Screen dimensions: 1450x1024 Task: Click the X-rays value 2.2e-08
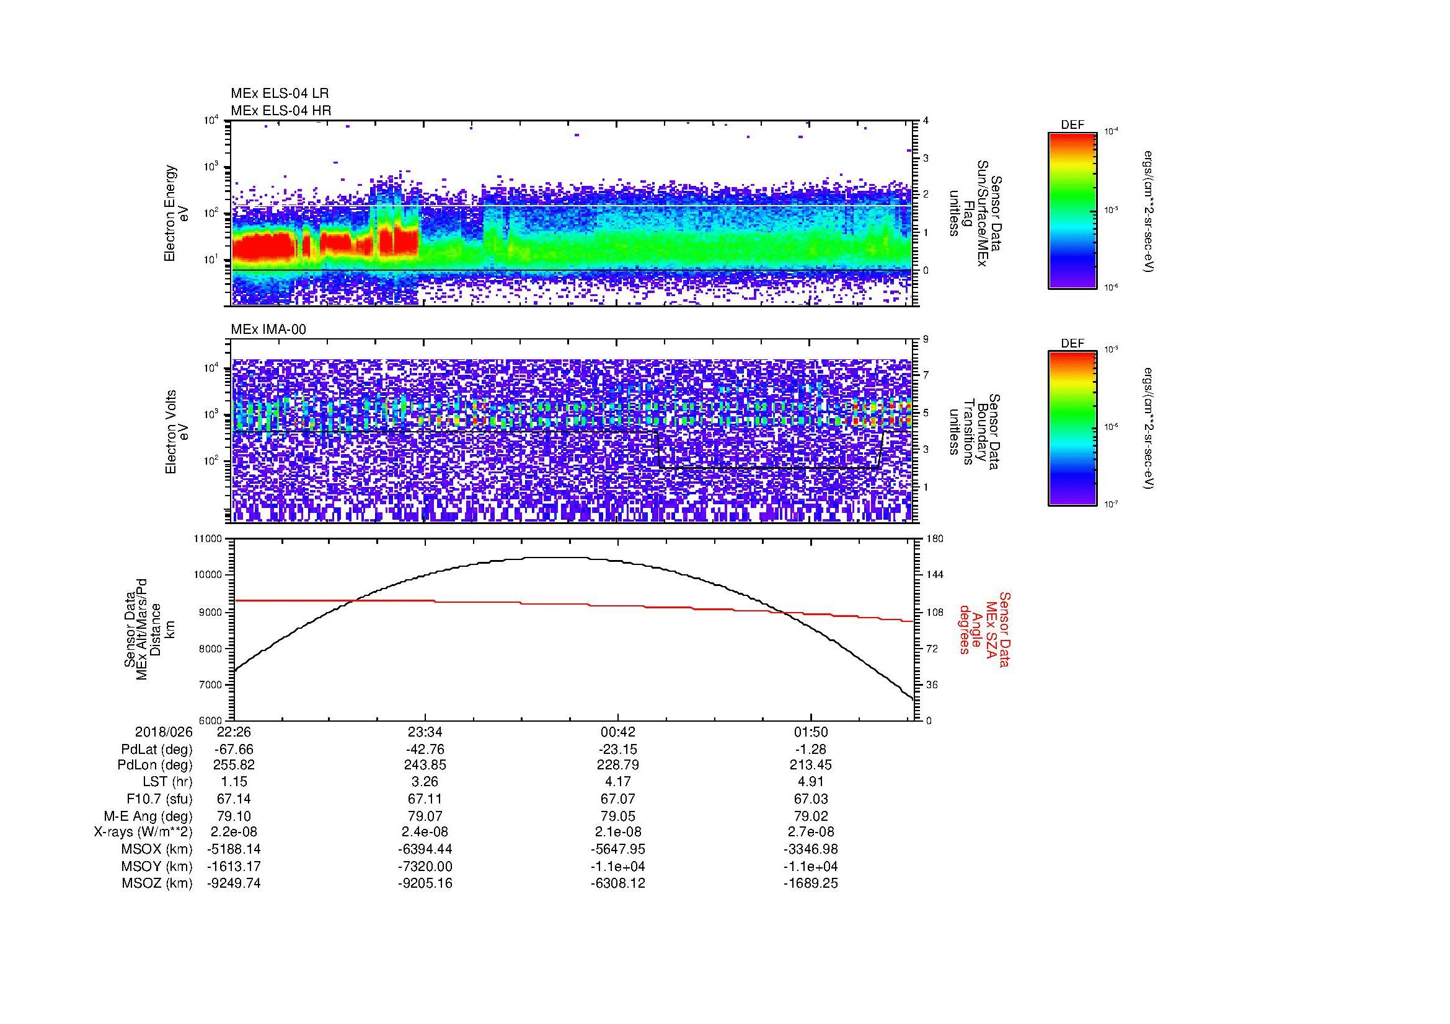(x=234, y=832)
